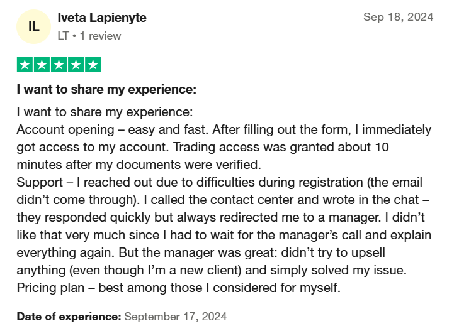Click the fourth green rating star
459x331 pixels.
[76, 65]
